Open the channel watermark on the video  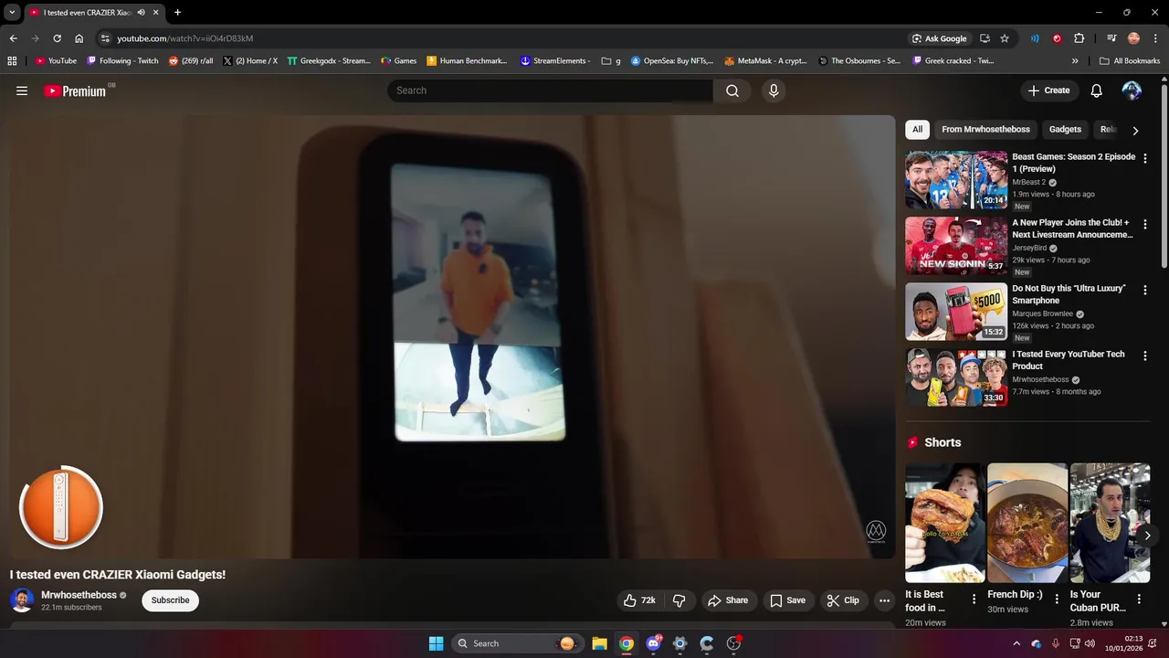pos(876,532)
